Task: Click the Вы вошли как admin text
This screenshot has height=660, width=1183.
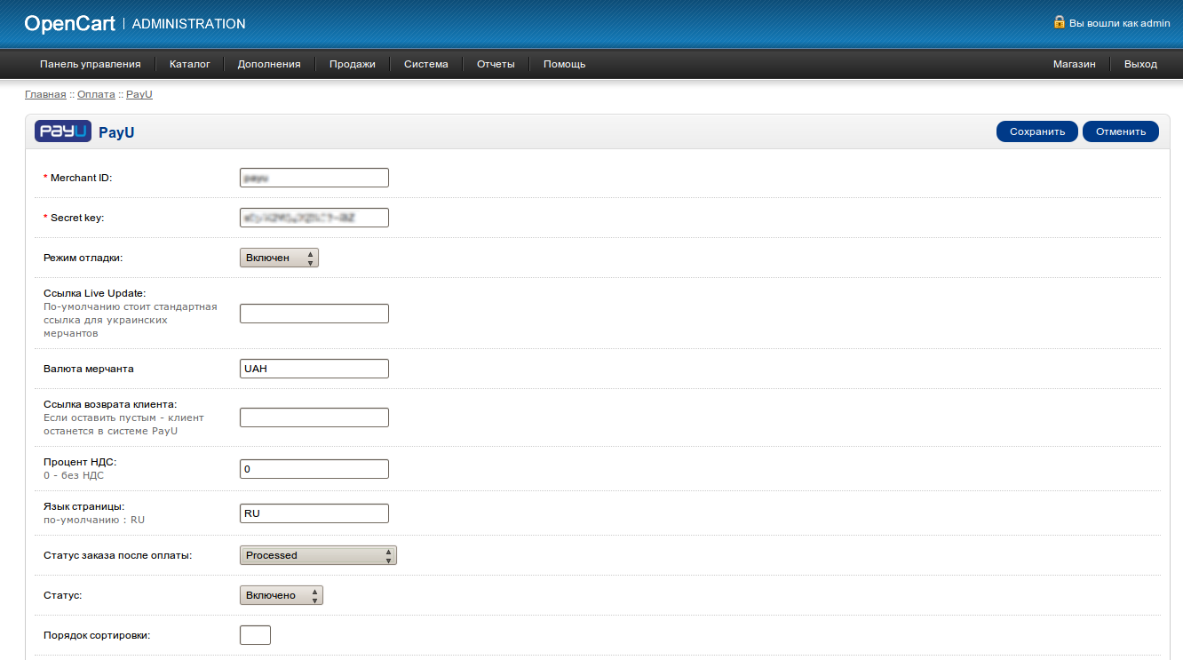Action: point(1119,23)
